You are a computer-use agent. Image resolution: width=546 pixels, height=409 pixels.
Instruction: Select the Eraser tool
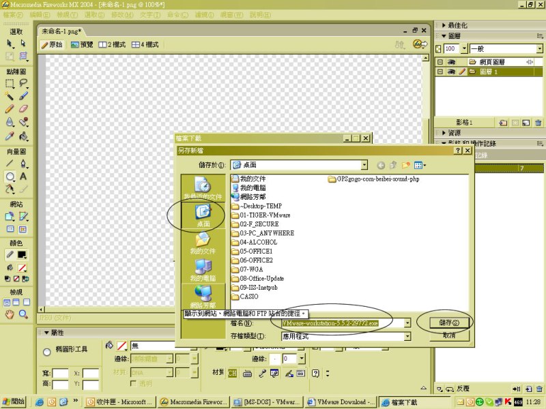click(x=23, y=109)
